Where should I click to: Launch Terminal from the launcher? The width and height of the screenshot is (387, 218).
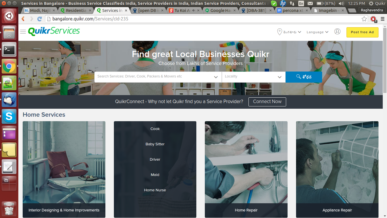point(9,49)
